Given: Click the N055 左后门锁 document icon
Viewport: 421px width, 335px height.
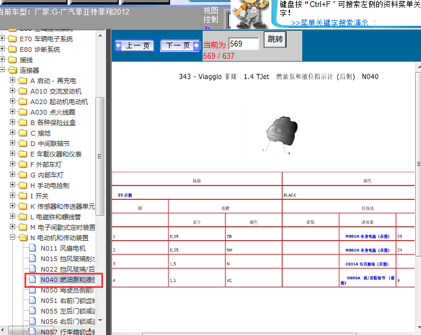Looking at the screenshot, I should [33, 311].
